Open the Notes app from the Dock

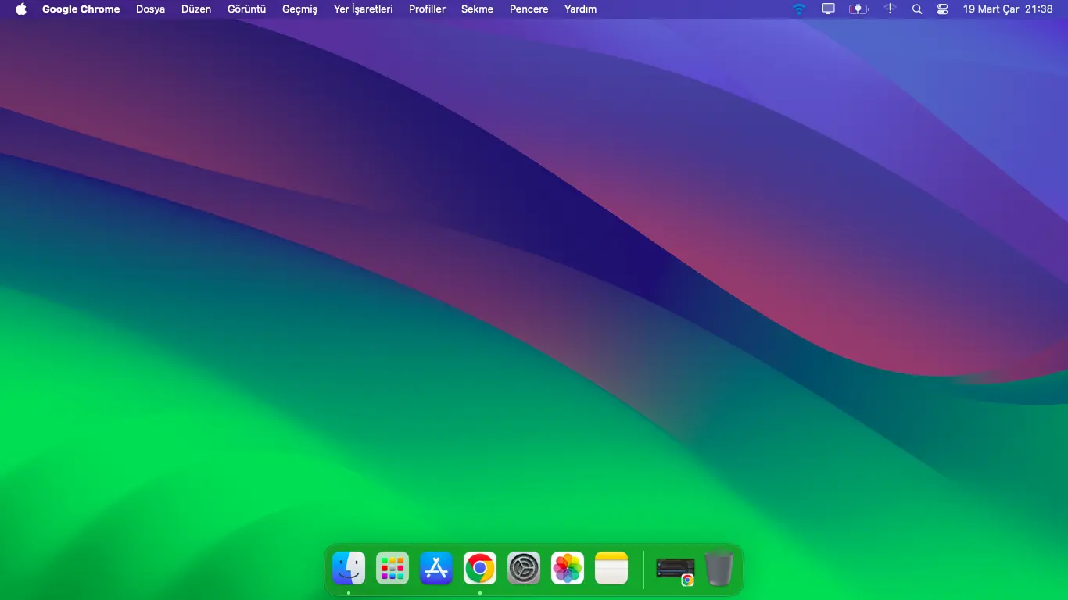click(x=611, y=568)
